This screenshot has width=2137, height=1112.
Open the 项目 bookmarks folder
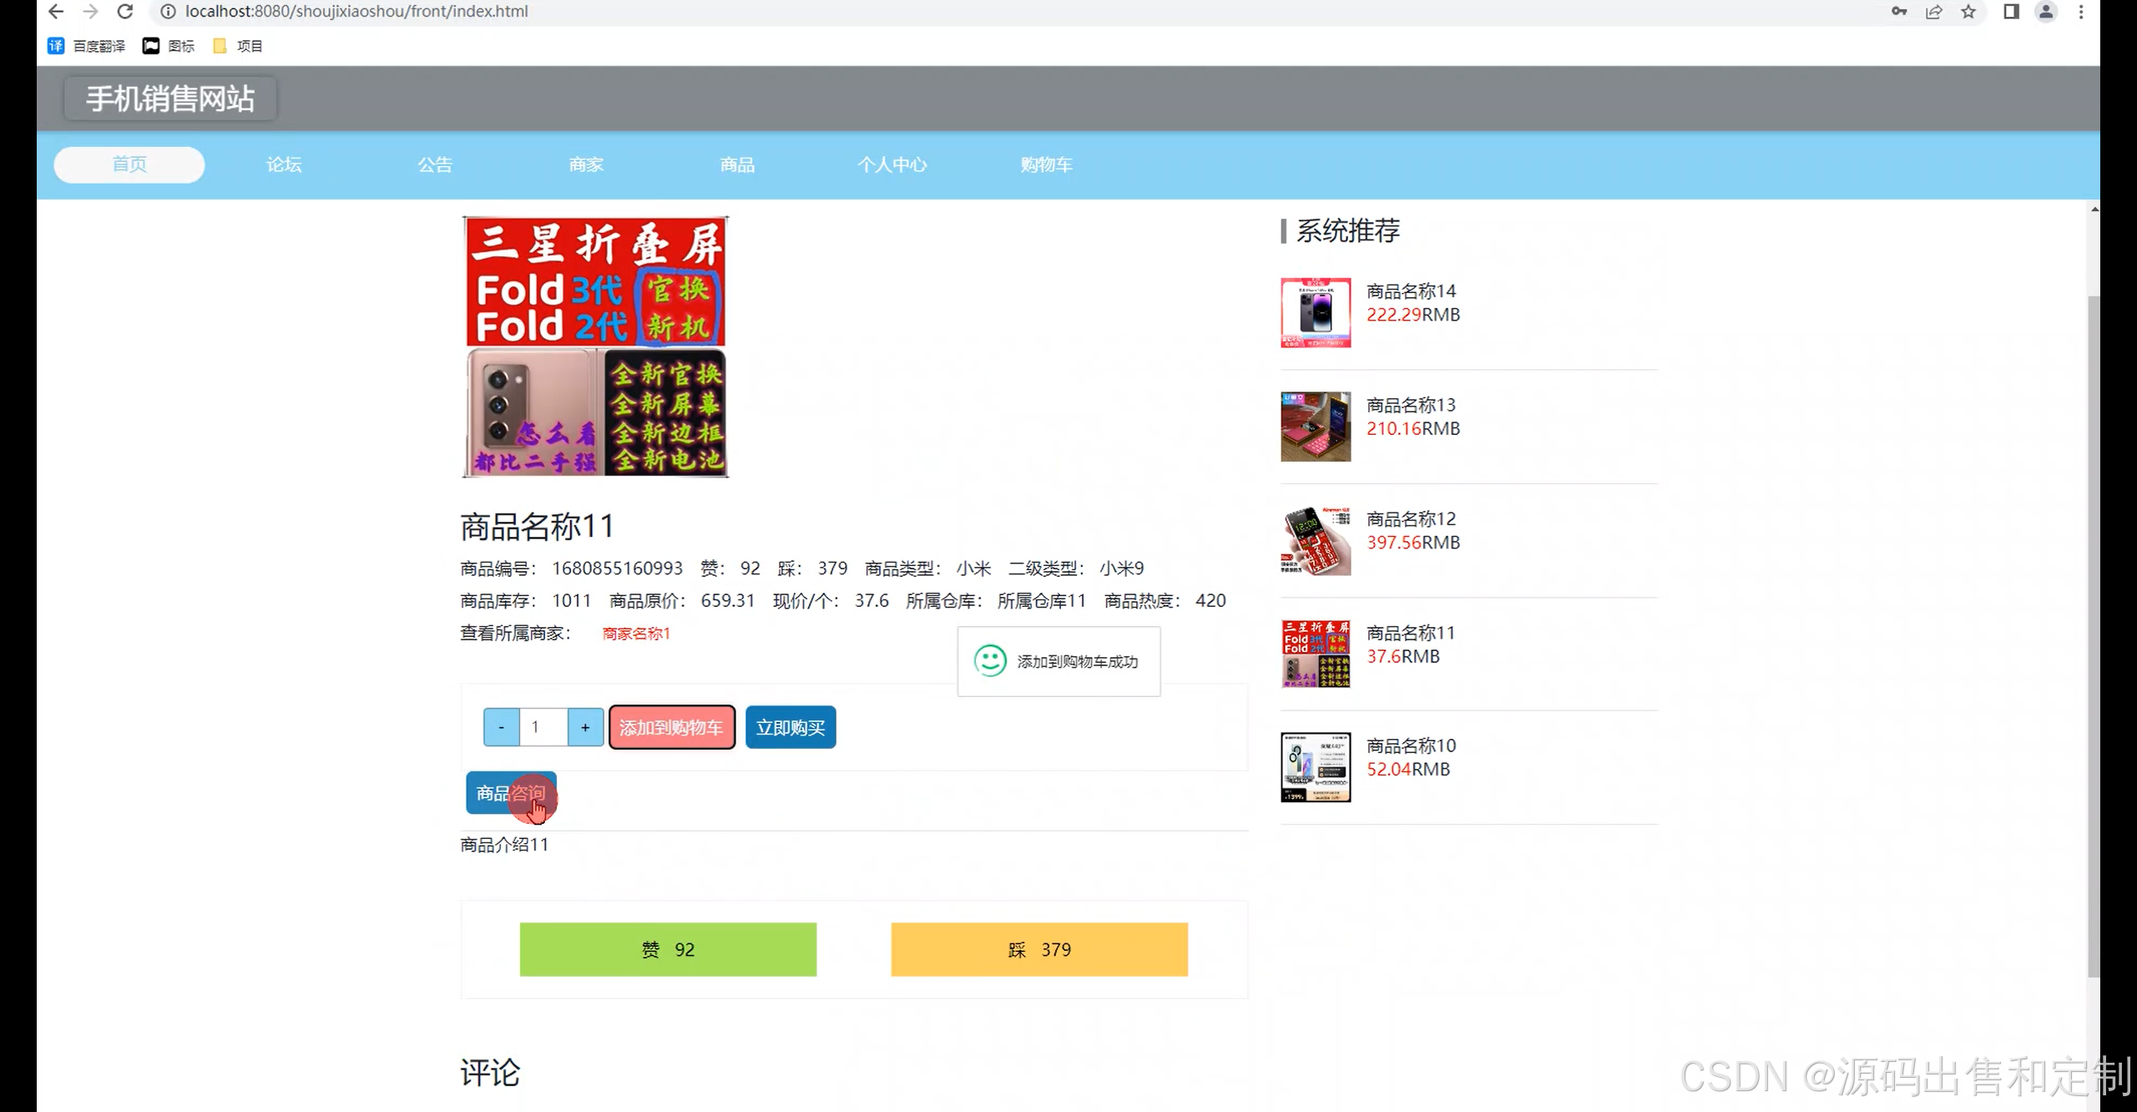[x=238, y=46]
